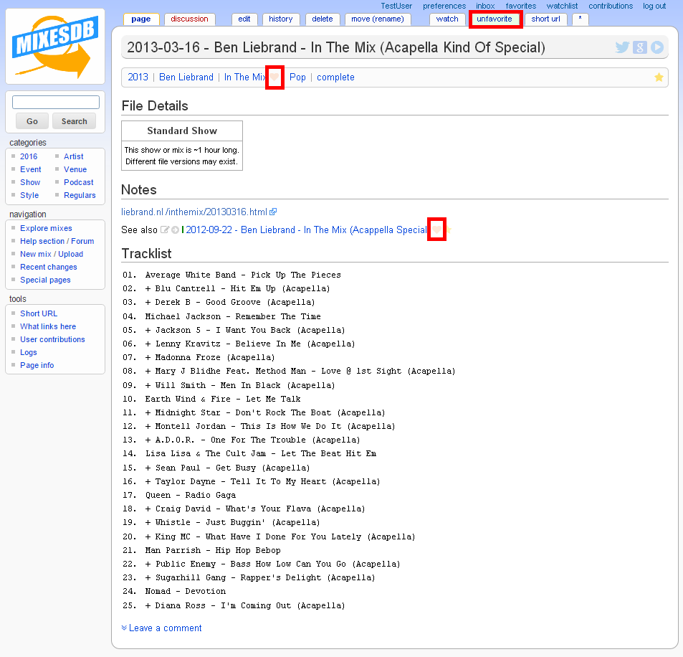Focus the sidebar search input field
Screen dimensions: 683x657
(56, 102)
